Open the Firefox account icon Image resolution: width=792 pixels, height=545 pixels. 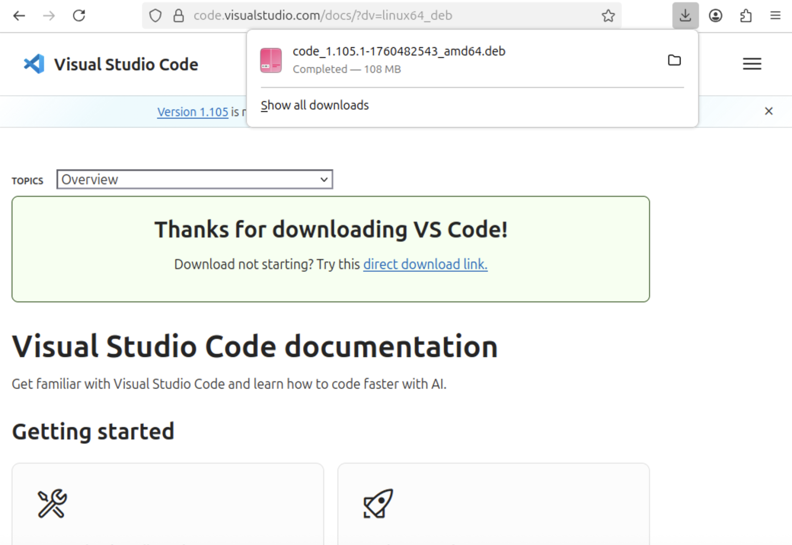(x=715, y=16)
